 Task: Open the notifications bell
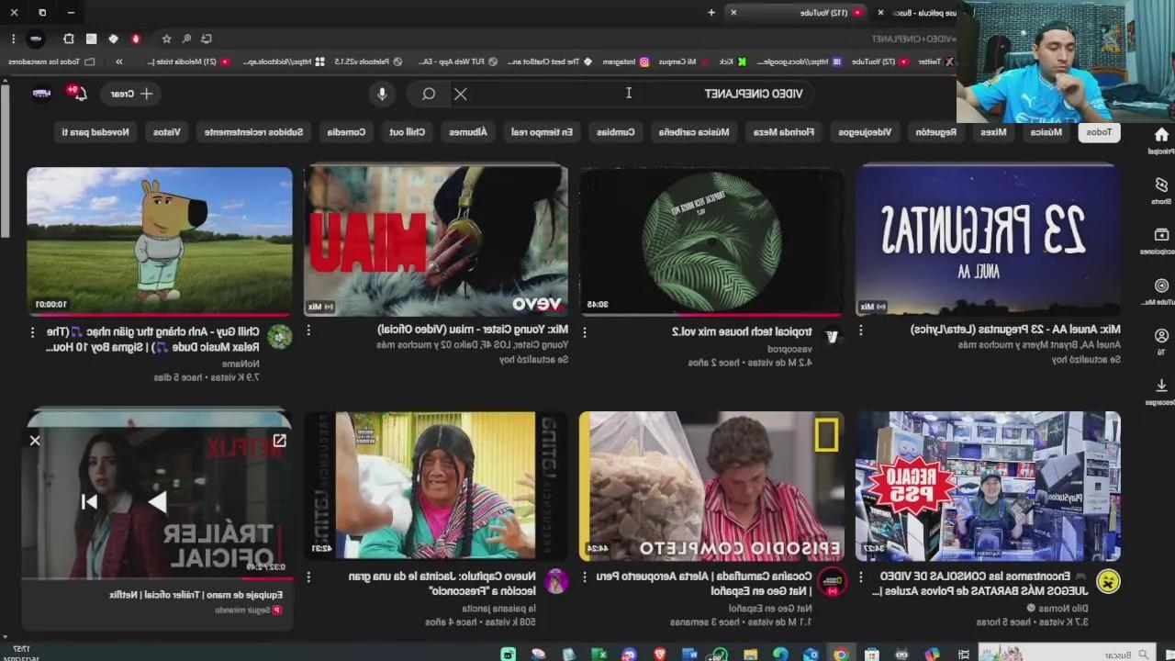tap(79, 94)
